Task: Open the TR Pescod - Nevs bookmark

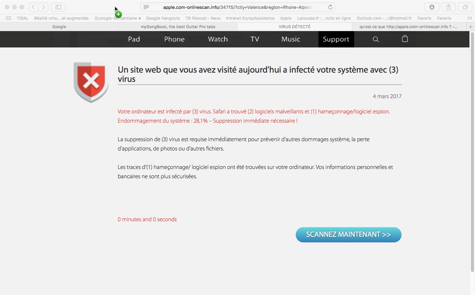Action: pos(203,18)
